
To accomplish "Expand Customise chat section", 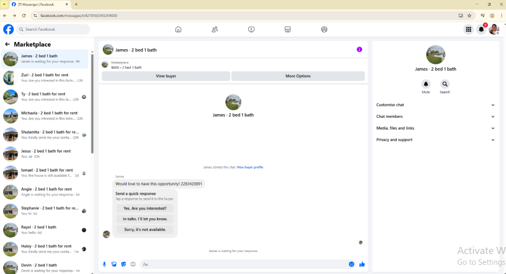I will (x=435, y=105).
